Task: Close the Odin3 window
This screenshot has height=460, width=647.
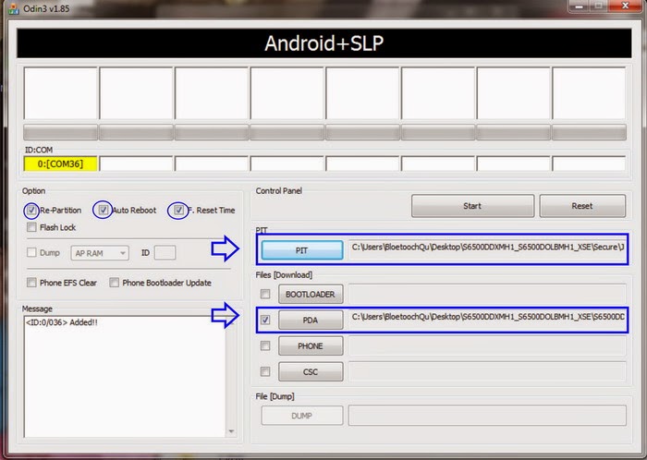Action: coord(625,6)
